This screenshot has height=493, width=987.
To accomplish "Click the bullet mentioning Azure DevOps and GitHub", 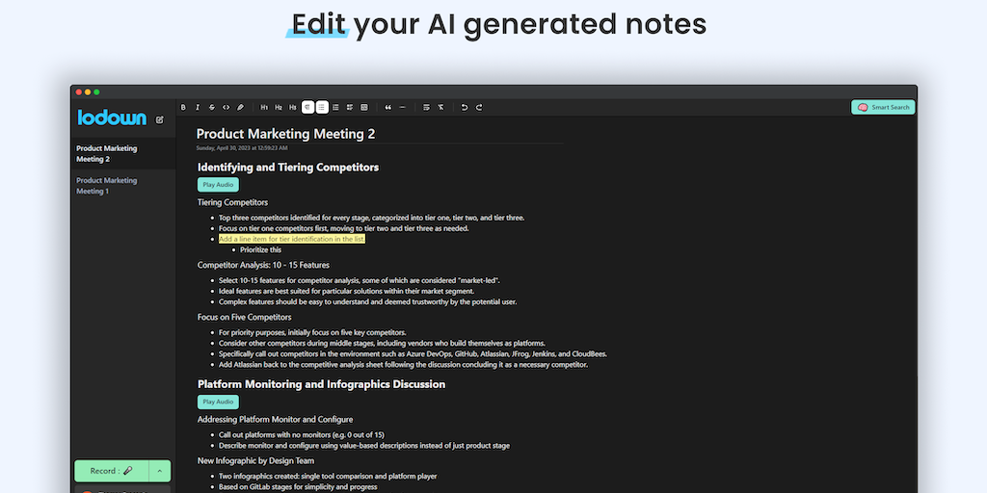I will (x=413, y=354).
